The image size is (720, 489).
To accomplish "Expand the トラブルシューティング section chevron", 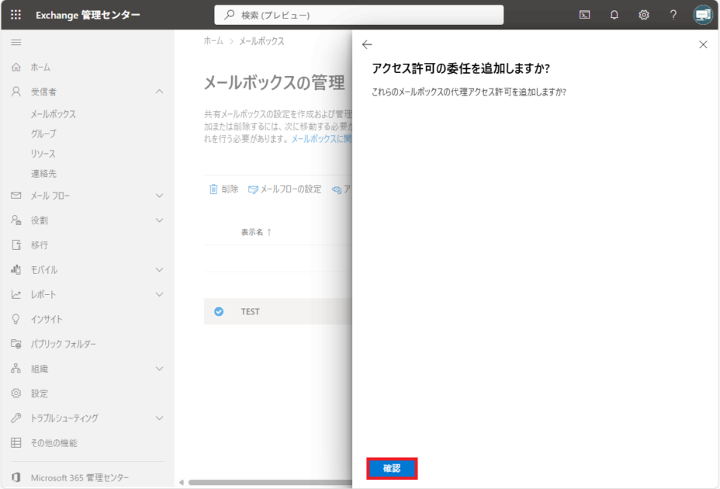I will point(159,418).
